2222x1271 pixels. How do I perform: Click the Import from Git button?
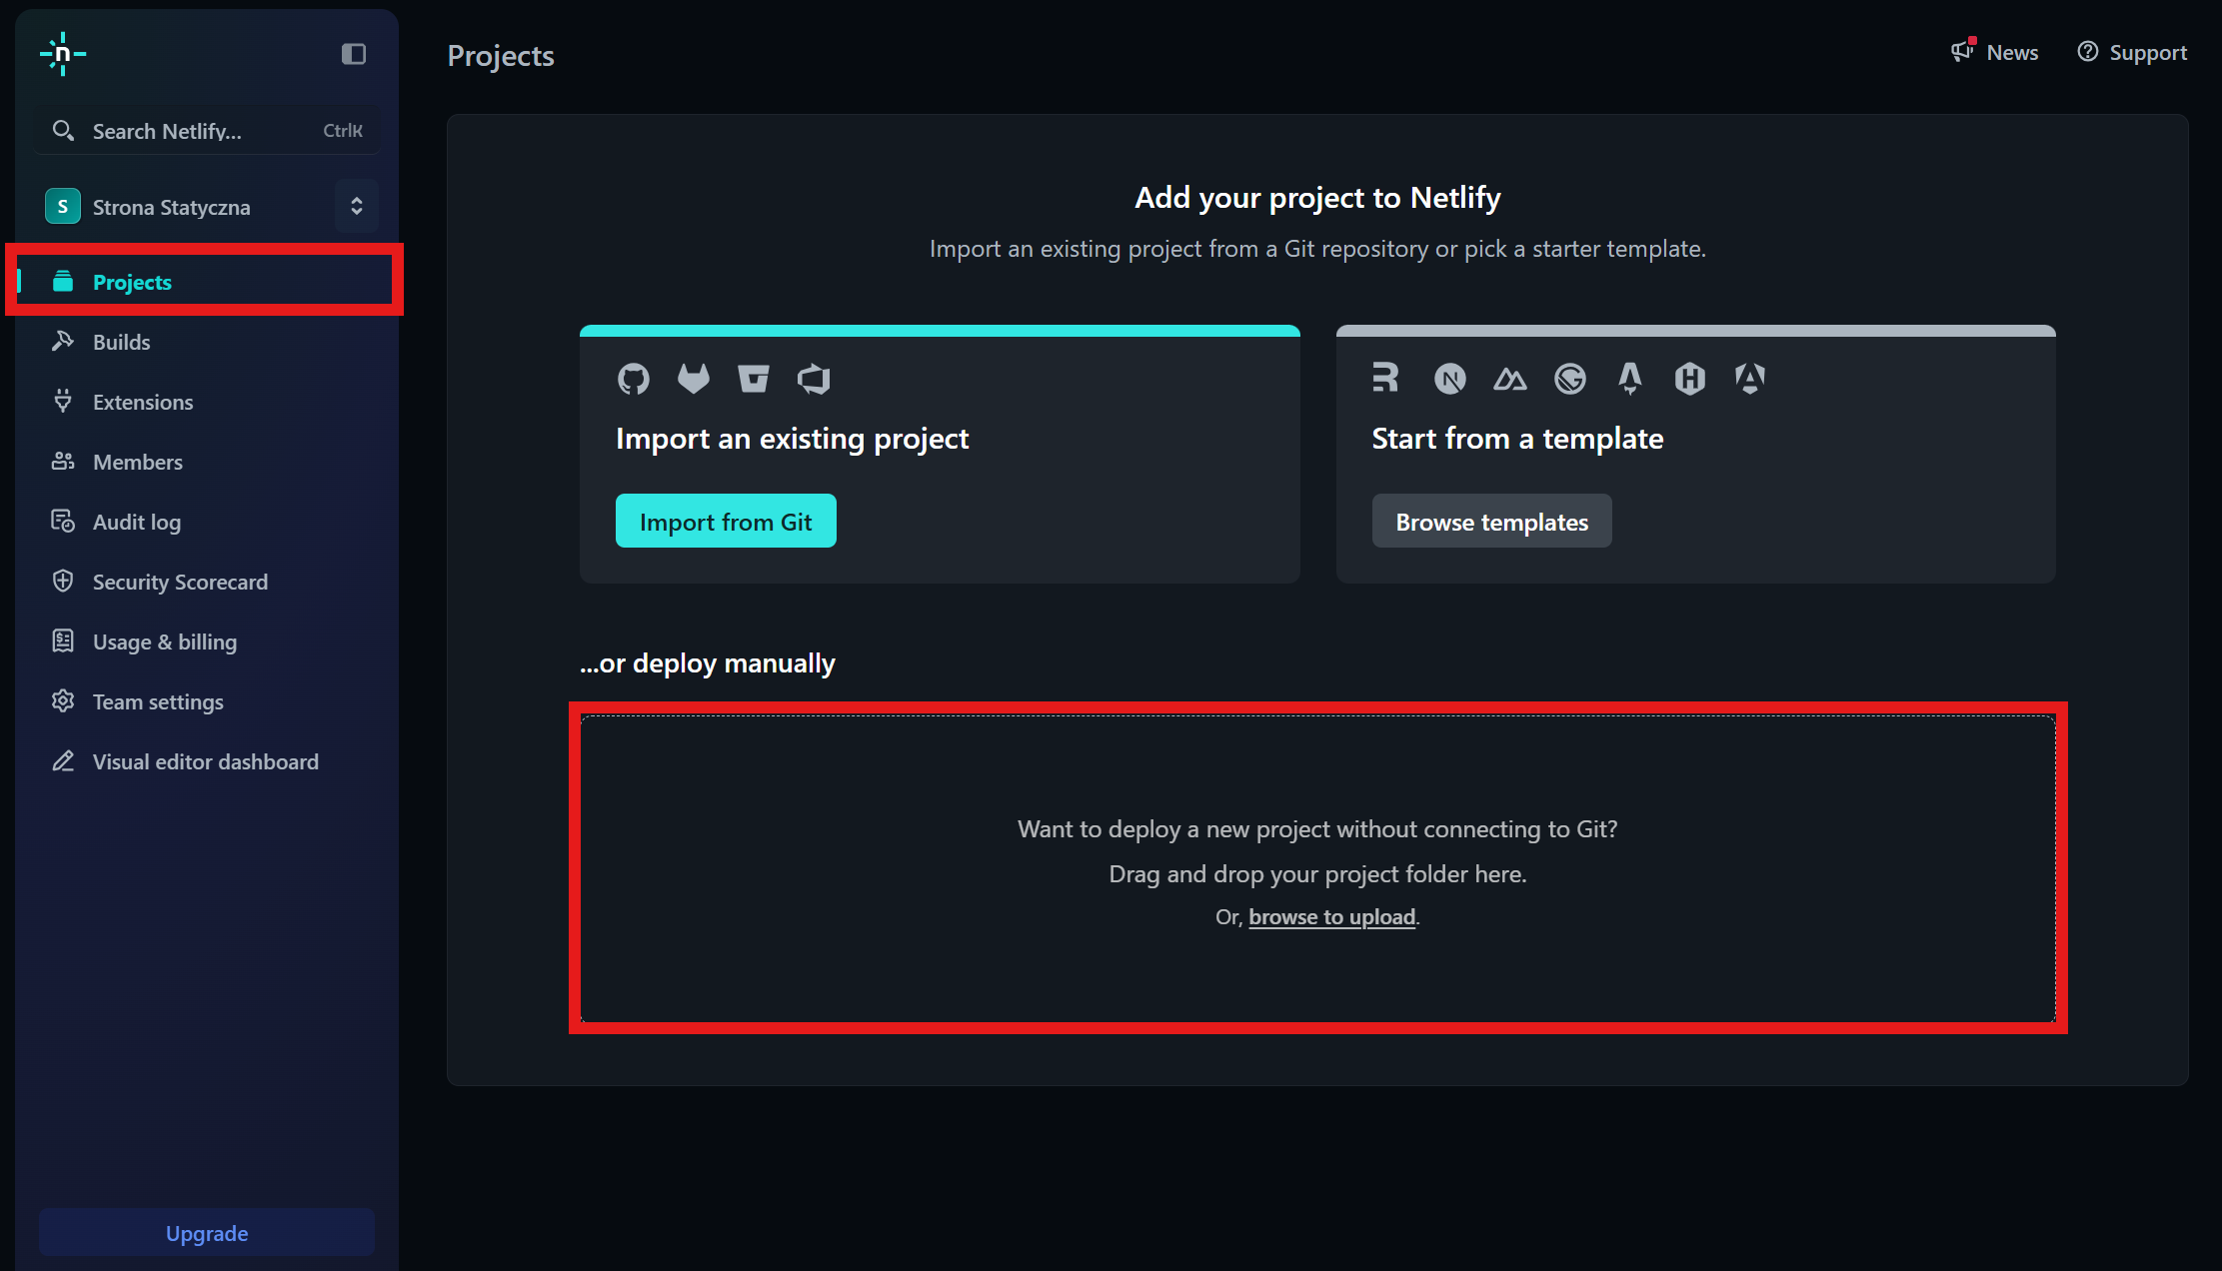[726, 521]
